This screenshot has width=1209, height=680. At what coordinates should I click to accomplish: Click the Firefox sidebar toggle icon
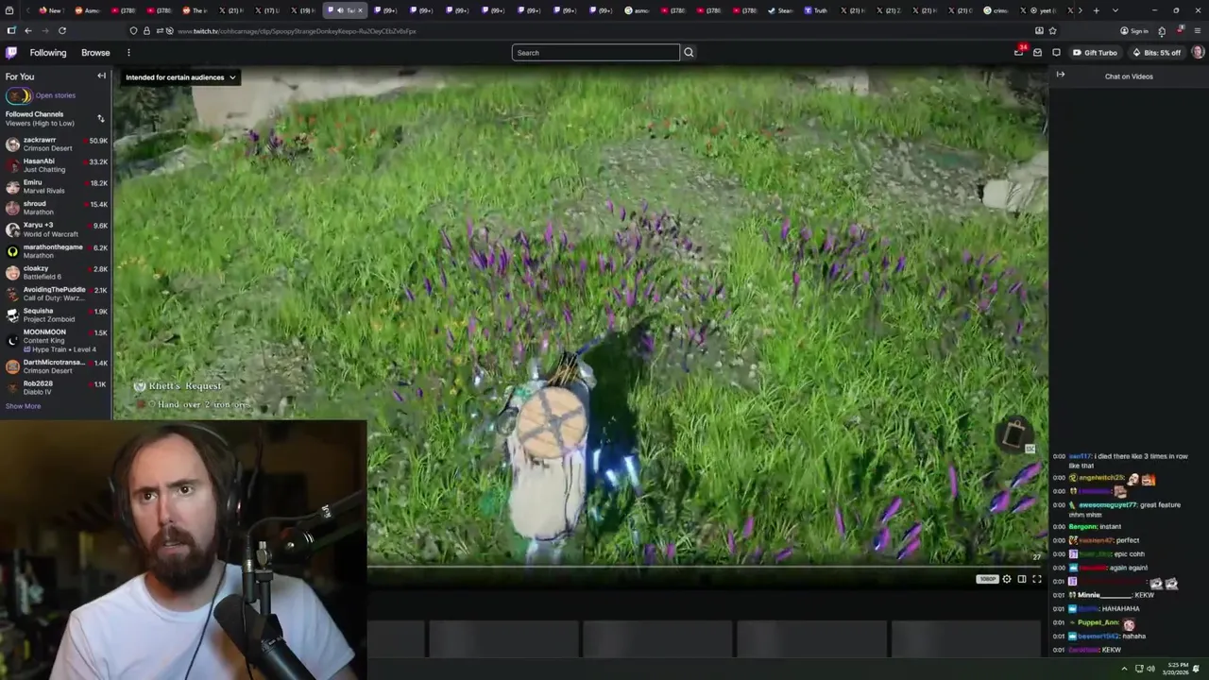coord(11,31)
